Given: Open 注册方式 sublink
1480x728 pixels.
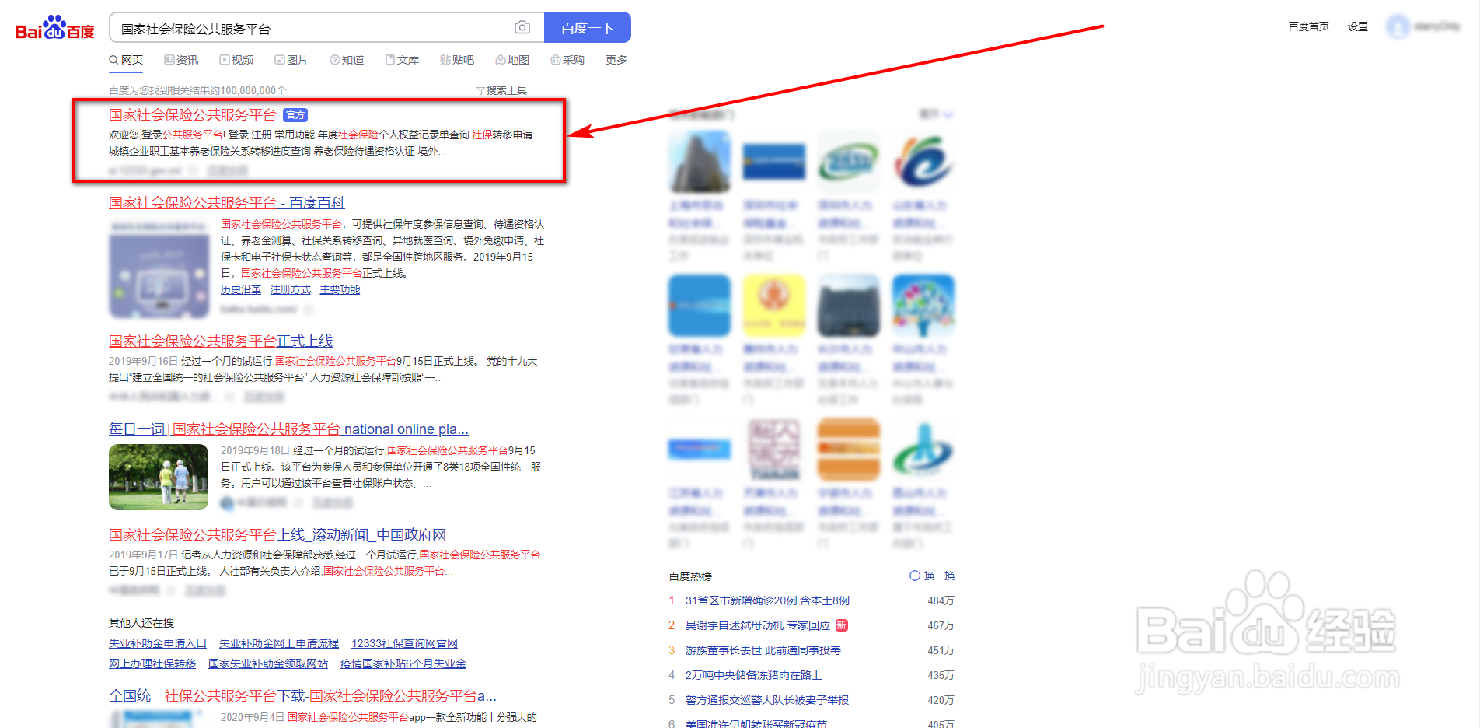Looking at the screenshot, I should [x=291, y=289].
